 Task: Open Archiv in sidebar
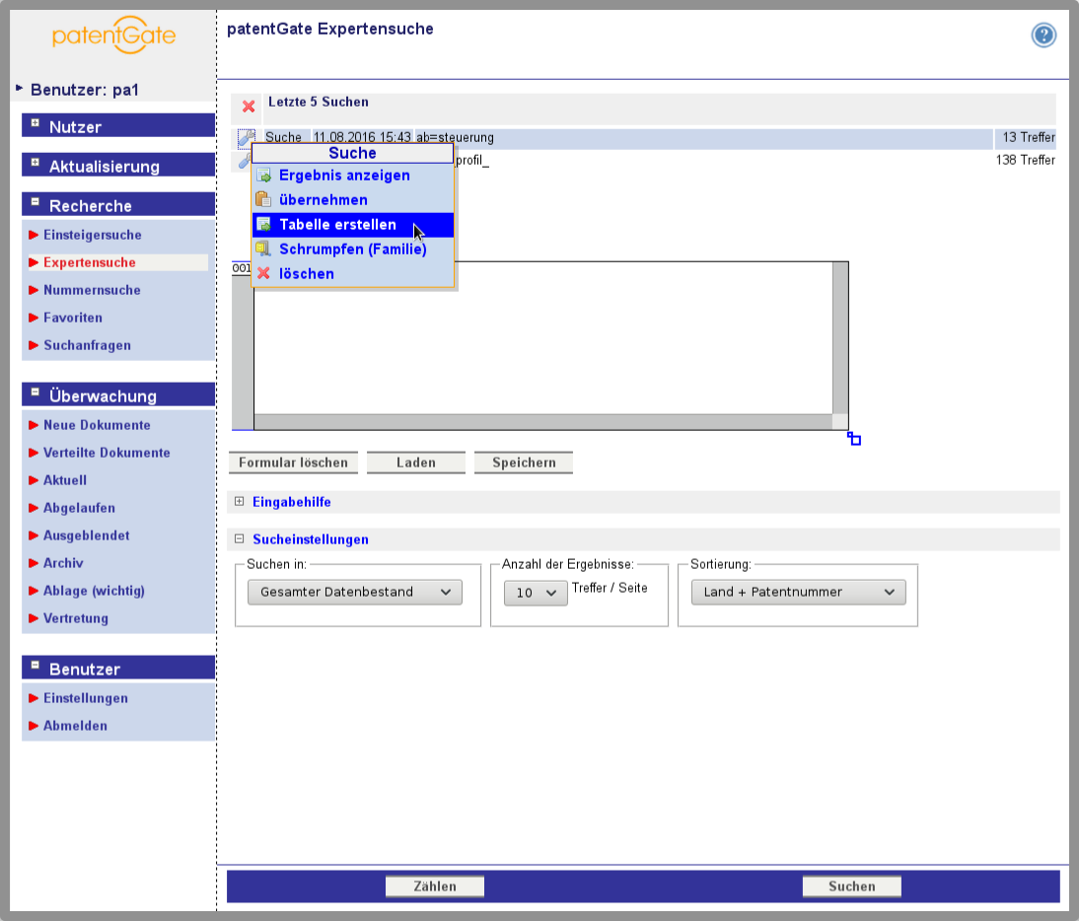tap(63, 563)
